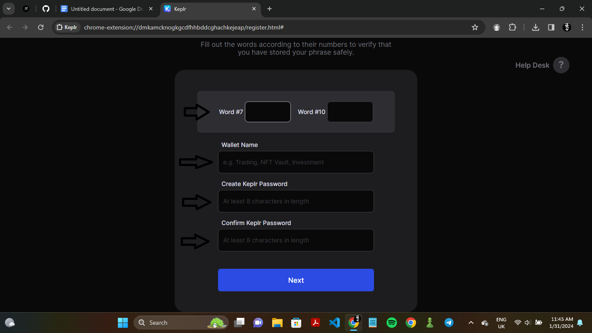Click the active Chrome taskbar icon
Image resolution: width=592 pixels, height=333 pixels.
(354, 323)
